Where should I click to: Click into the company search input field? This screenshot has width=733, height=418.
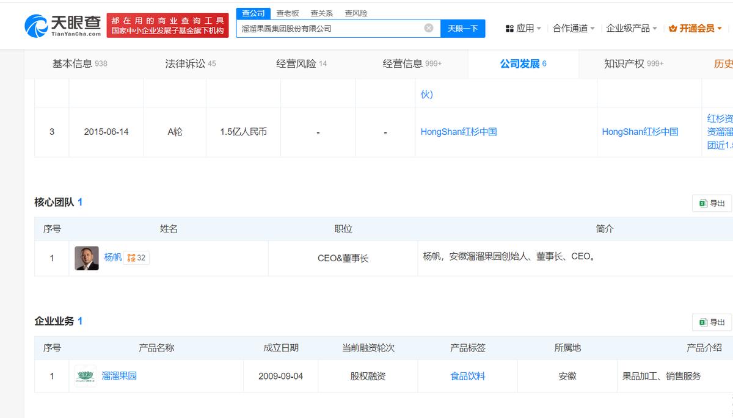point(330,28)
